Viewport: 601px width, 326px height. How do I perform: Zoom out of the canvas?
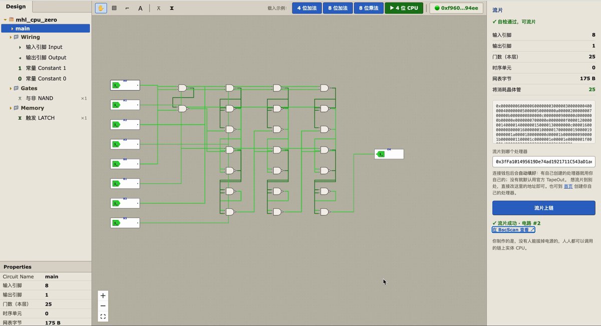[x=103, y=305]
